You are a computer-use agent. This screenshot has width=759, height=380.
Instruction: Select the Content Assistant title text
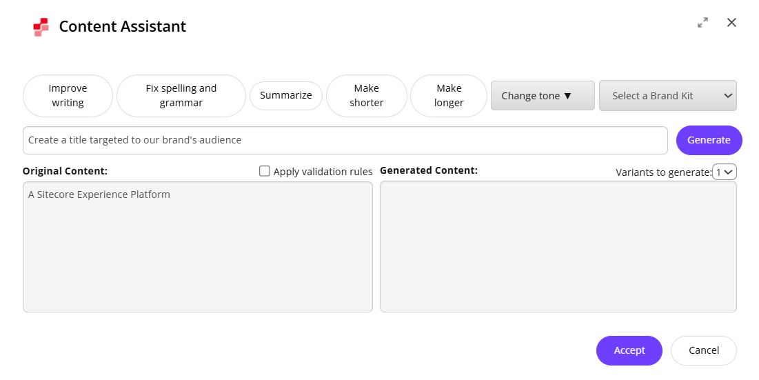click(123, 26)
